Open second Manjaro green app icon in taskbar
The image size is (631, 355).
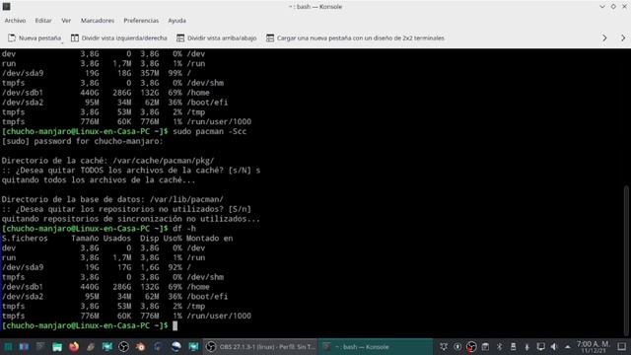coord(193,346)
